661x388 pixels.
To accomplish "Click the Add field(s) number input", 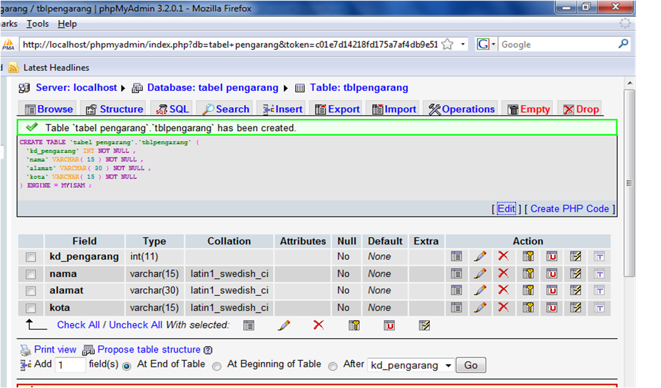I will click(x=70, y=365).
